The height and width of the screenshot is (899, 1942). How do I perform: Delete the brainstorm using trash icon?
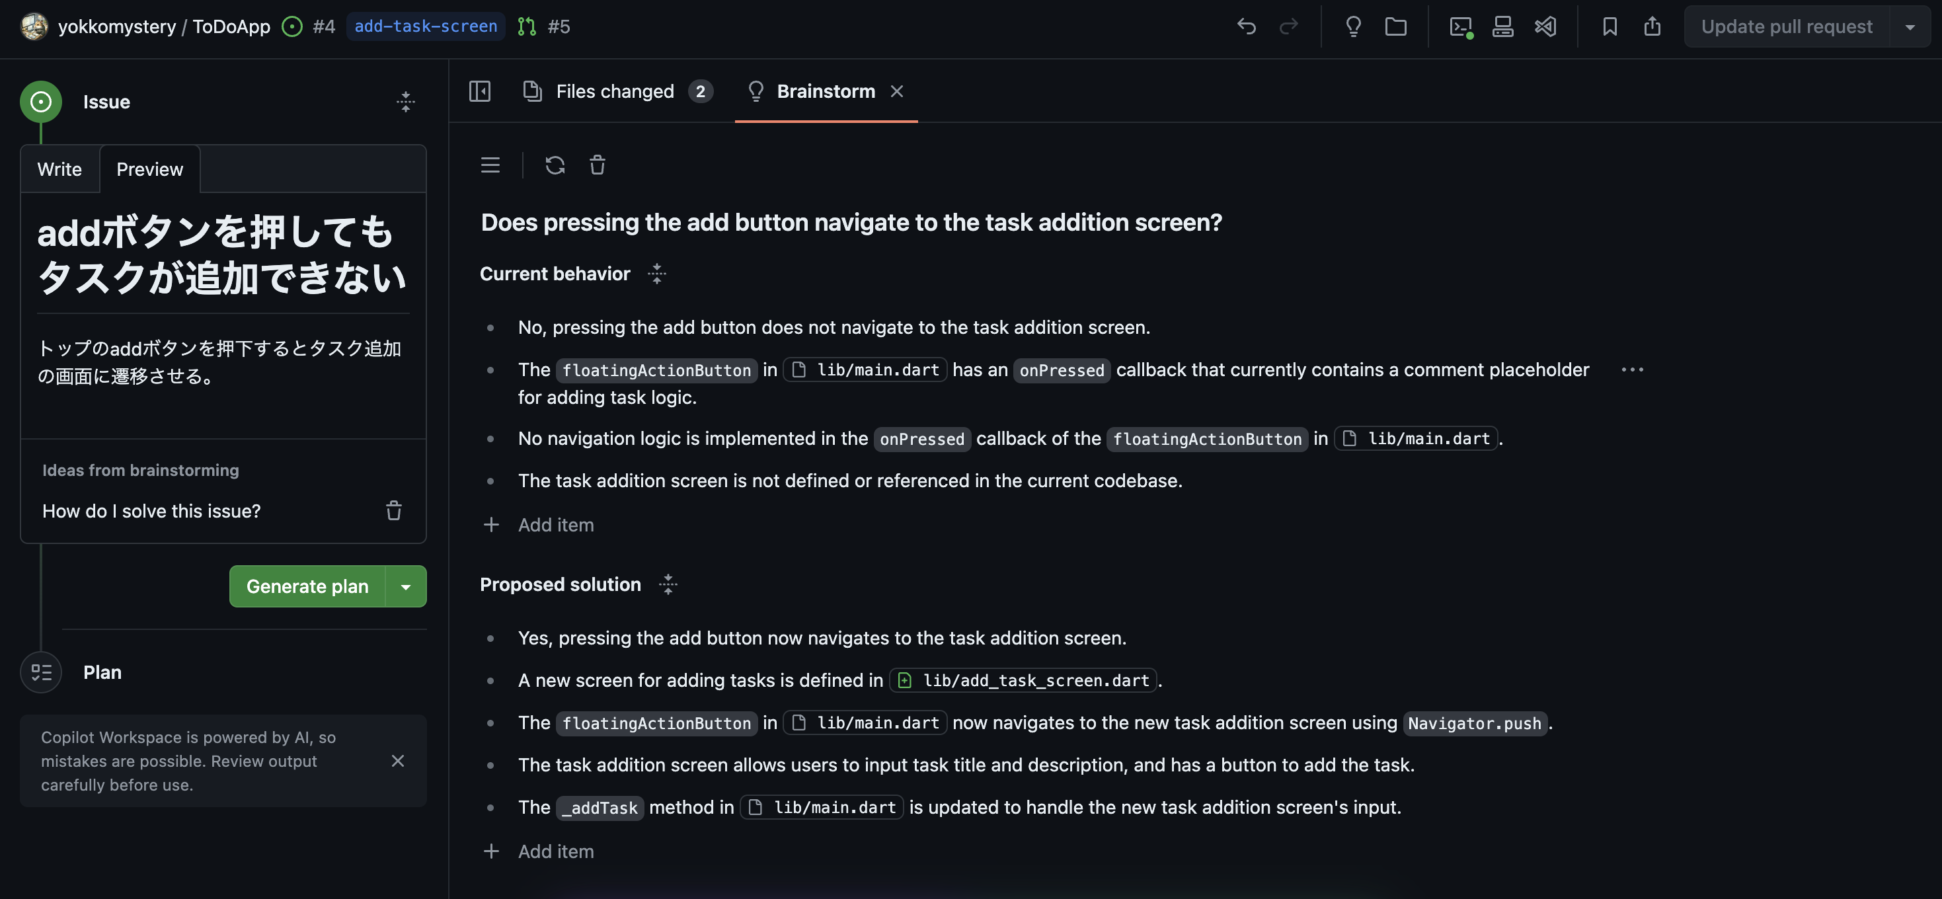[x=597, y=165]
